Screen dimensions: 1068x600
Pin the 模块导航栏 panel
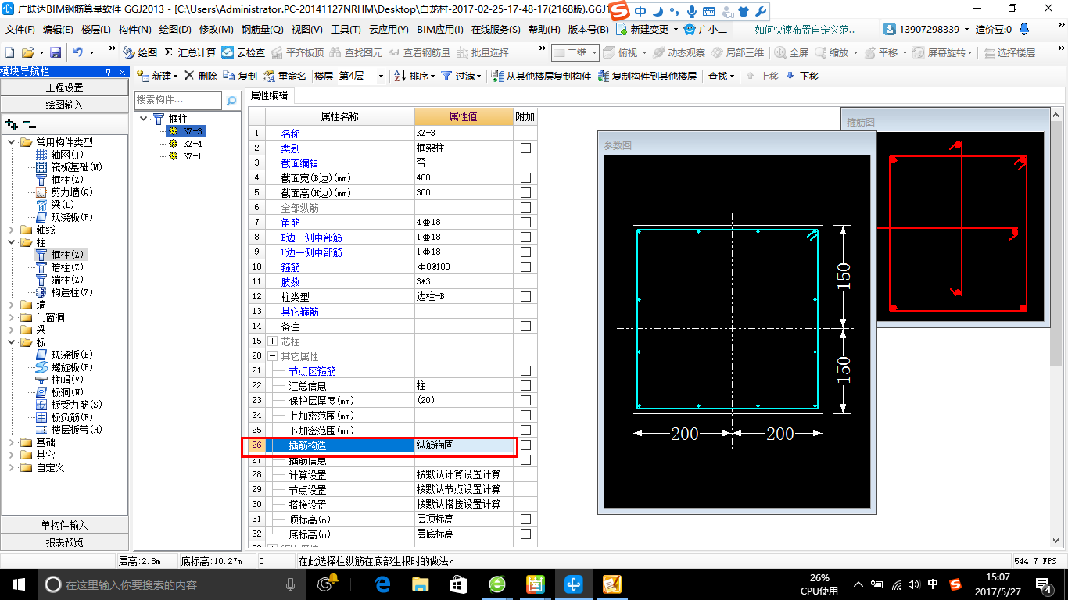click(x=109, y=71)
